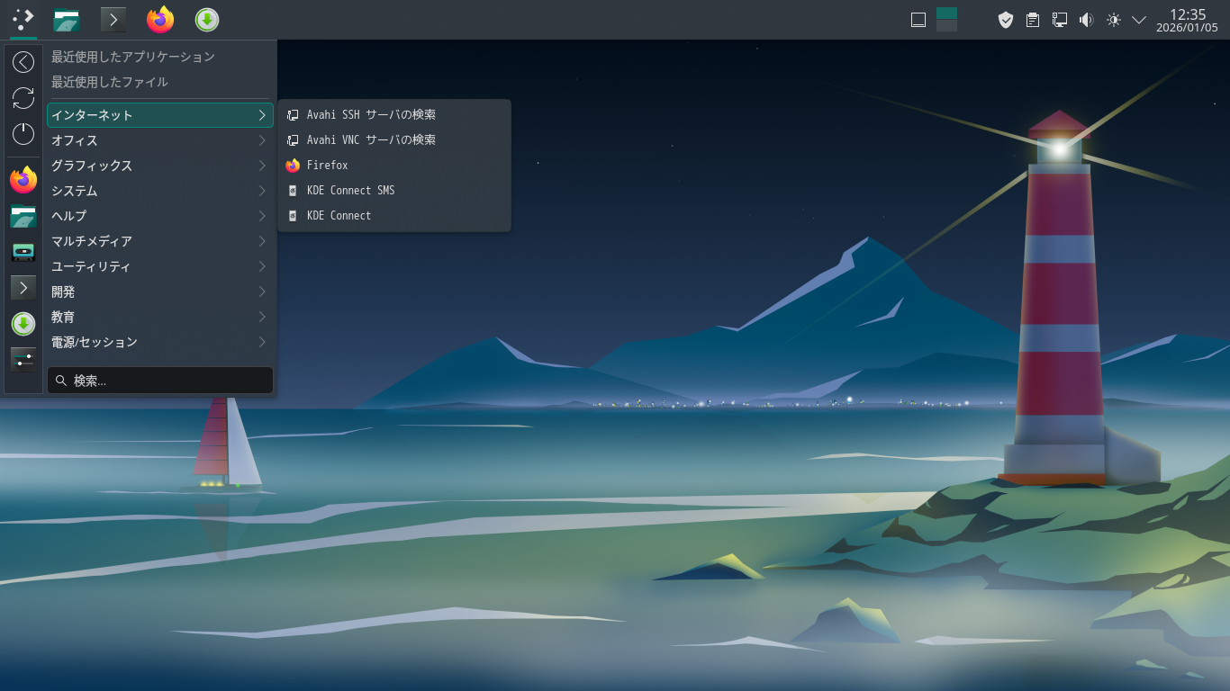Click the green download arrow icon in top panel

207,19
